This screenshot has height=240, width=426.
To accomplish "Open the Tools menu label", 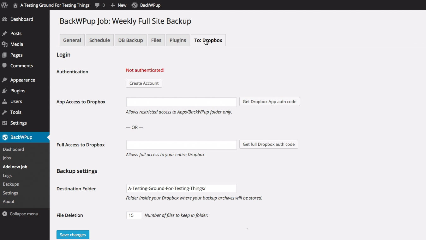I will coord(16,112).
